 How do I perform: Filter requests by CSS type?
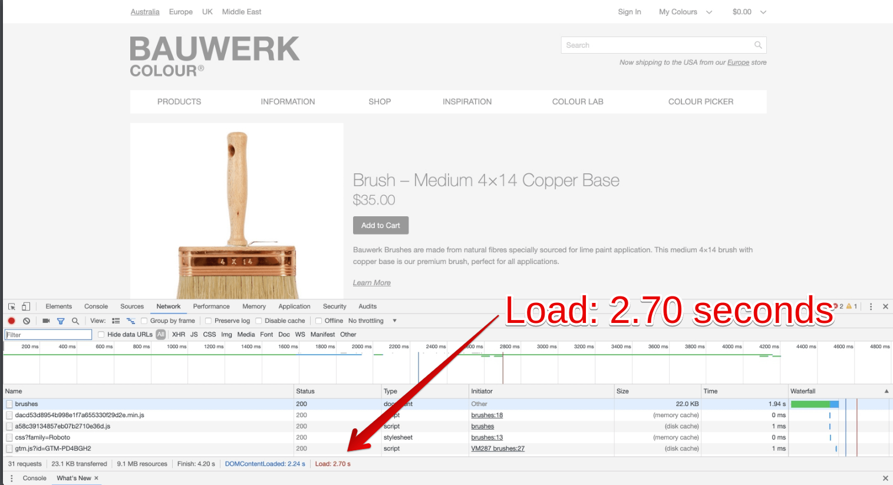[x=209, y=334]
